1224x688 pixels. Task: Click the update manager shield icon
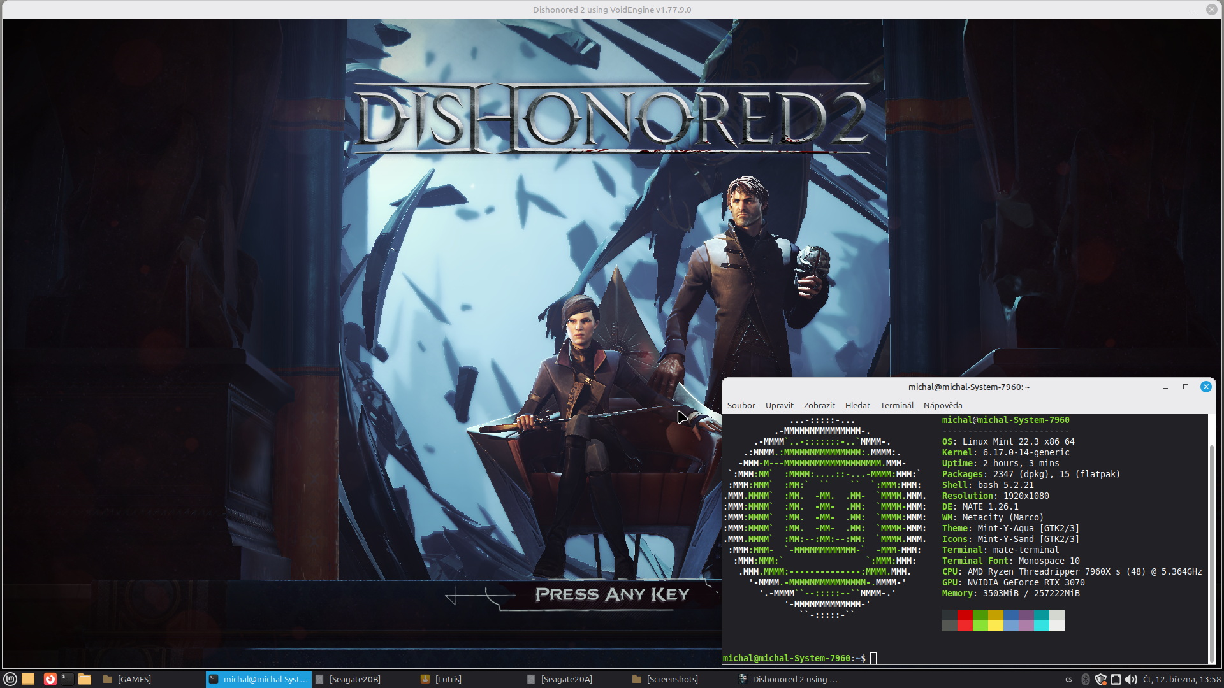tap(1100, 679)
